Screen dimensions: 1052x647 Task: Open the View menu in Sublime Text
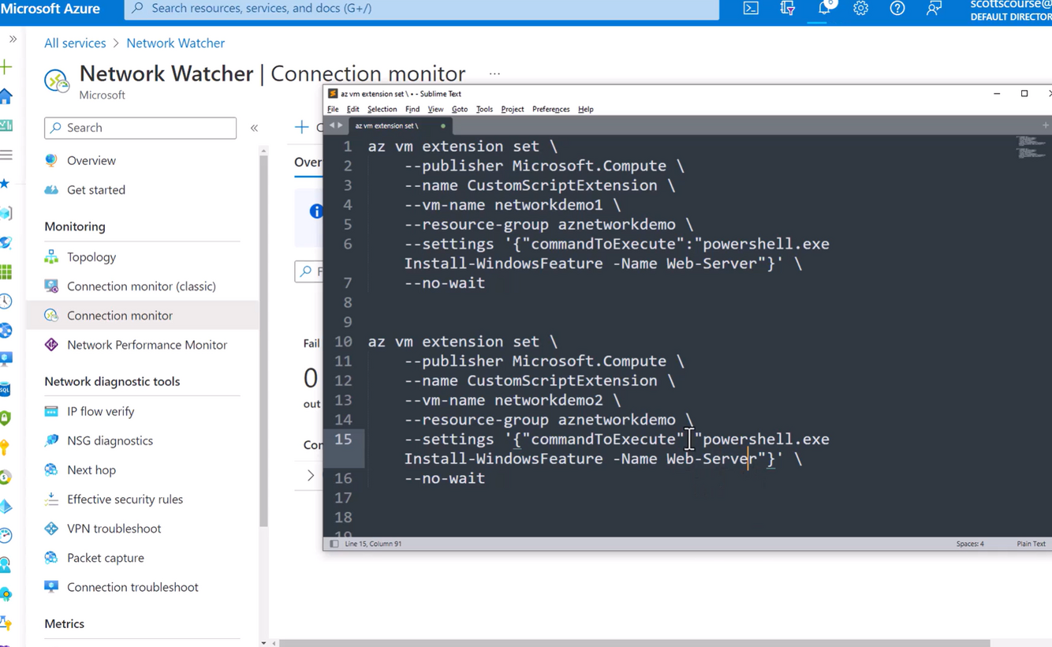pyautogui.click(x=435, y=109)
